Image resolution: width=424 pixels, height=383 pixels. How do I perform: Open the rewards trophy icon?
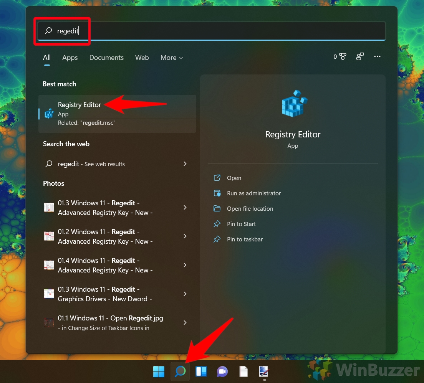(342, 56)
